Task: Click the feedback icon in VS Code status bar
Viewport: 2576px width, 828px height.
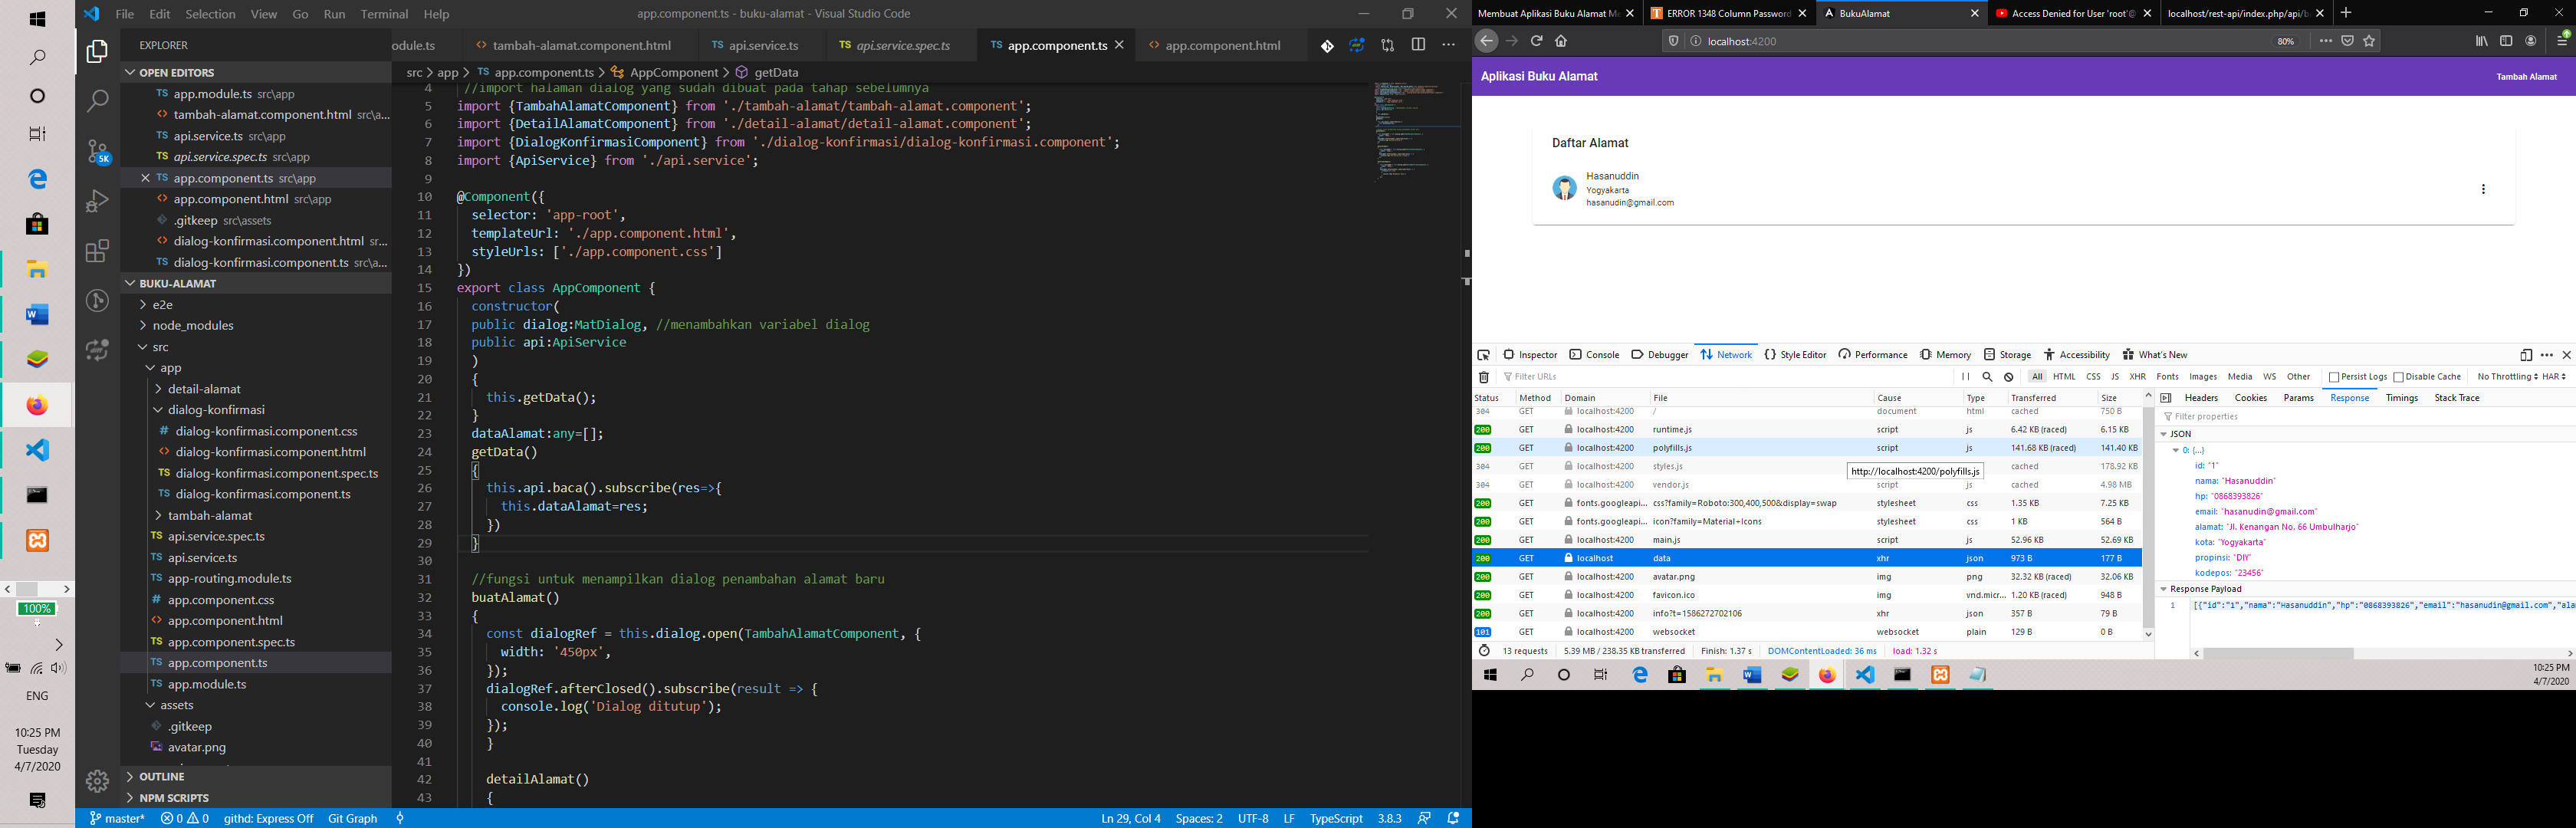Action: tap(1424, 818)
